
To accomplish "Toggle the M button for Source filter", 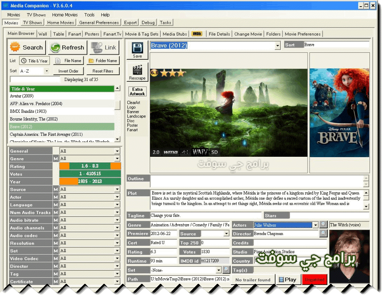I will [55, 189].
